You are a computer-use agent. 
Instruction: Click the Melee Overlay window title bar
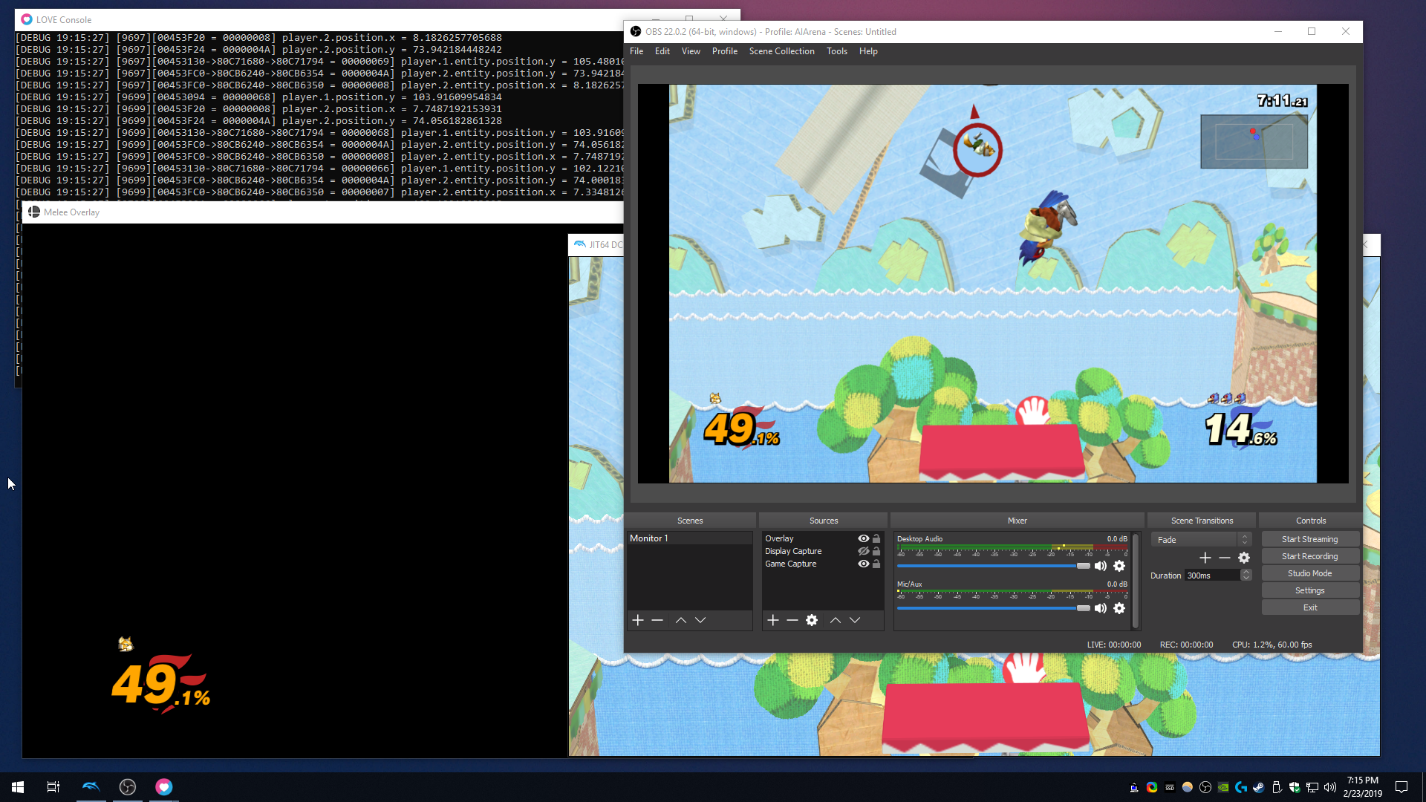pyautogui.click(x=323, y=212)
